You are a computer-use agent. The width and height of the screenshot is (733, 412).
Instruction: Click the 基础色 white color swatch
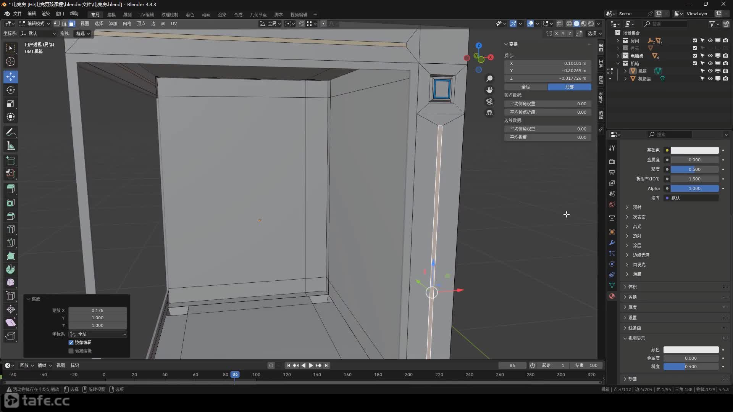click(694, 150)
